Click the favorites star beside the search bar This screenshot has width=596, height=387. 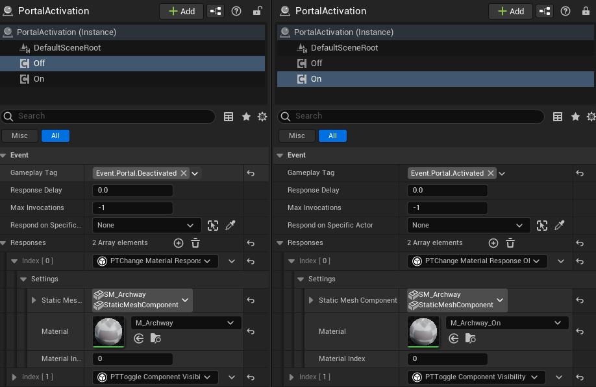coord(246,116)
